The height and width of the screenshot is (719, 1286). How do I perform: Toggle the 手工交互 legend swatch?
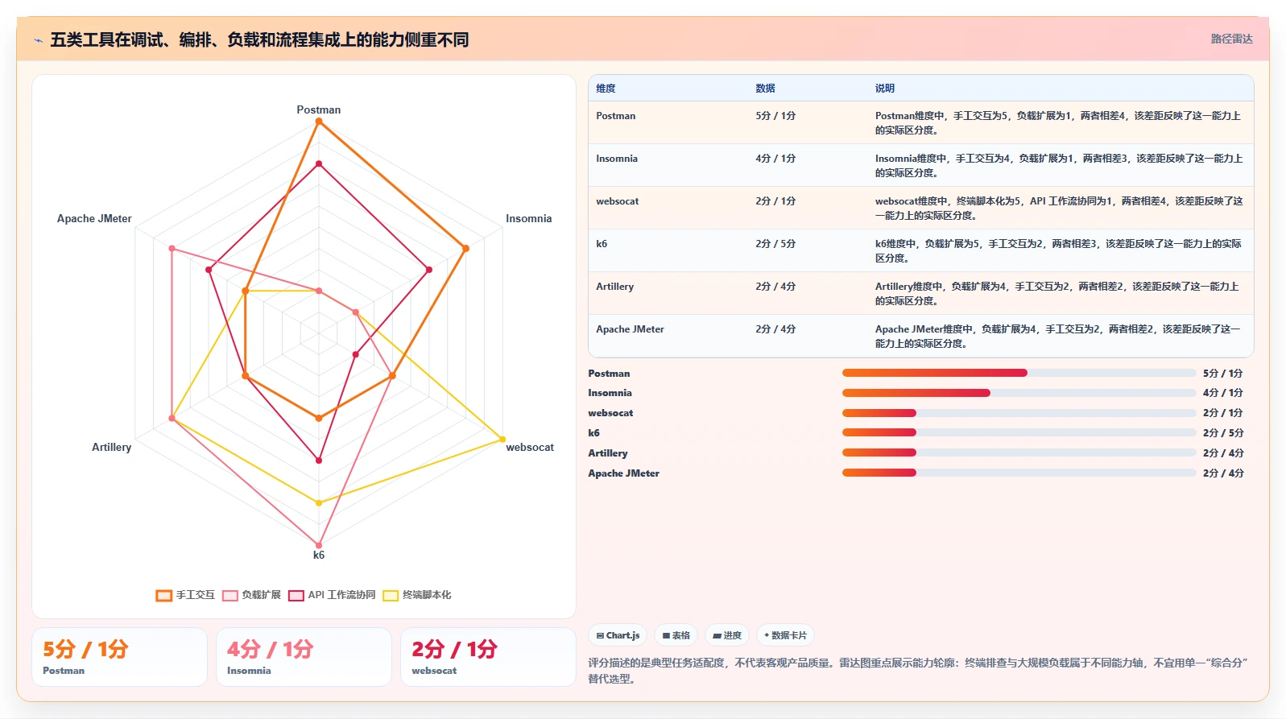[x=164, y=595]
